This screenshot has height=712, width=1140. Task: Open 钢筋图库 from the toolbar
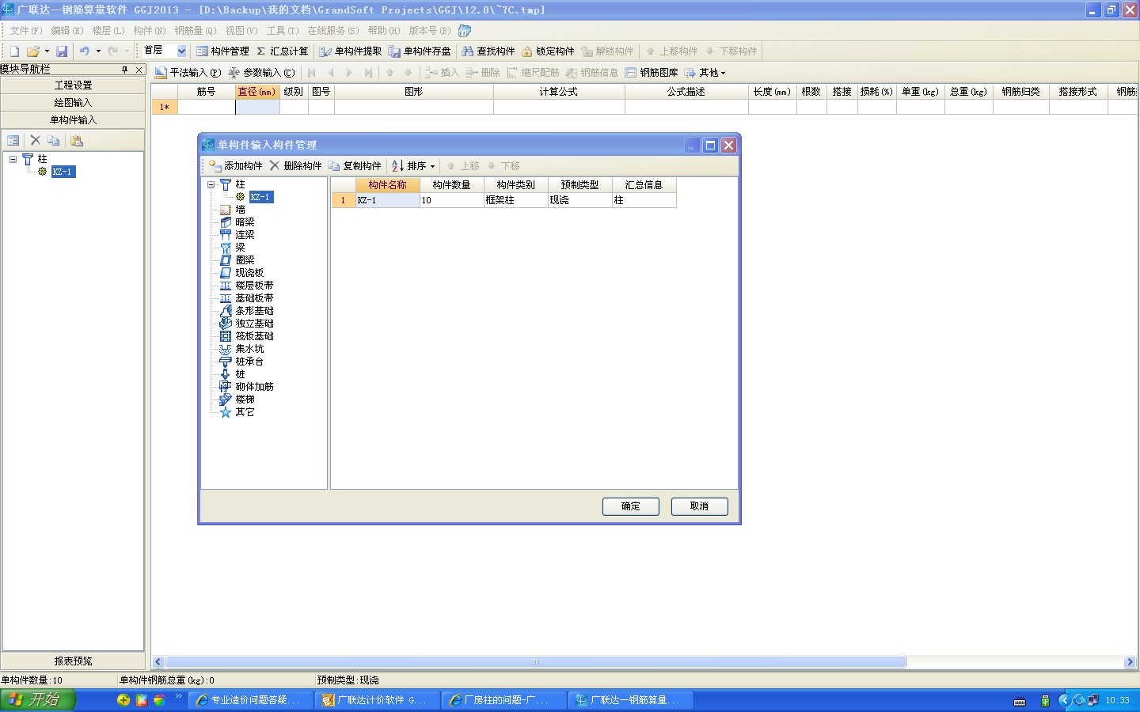pyautogui.click(x=652, y=73)
